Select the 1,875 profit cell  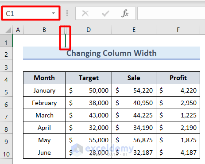[x=178, y=140]
